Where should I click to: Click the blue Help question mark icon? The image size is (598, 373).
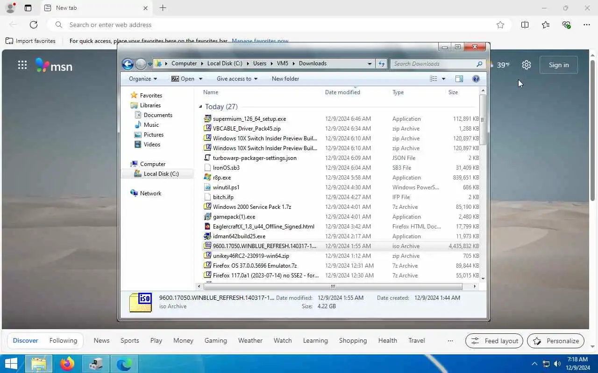coord(476,79)
